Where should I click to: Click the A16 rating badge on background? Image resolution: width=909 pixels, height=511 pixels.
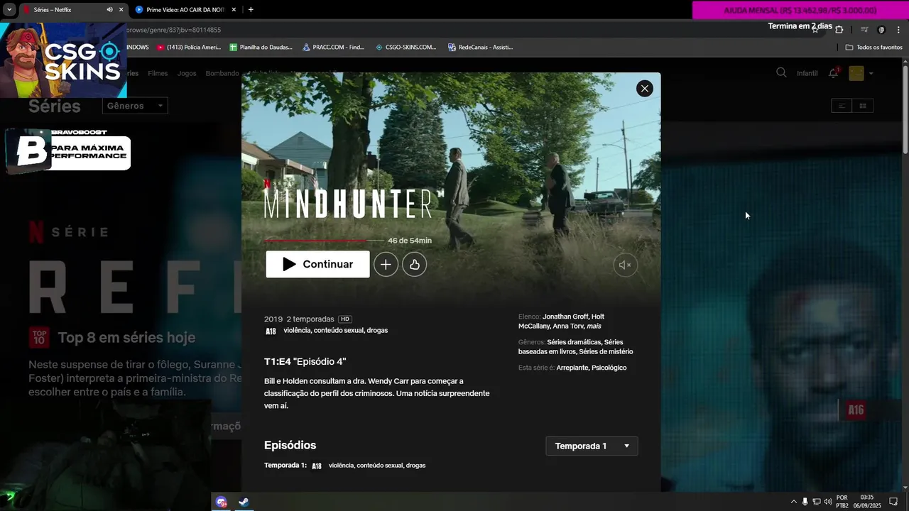(856, 410)
